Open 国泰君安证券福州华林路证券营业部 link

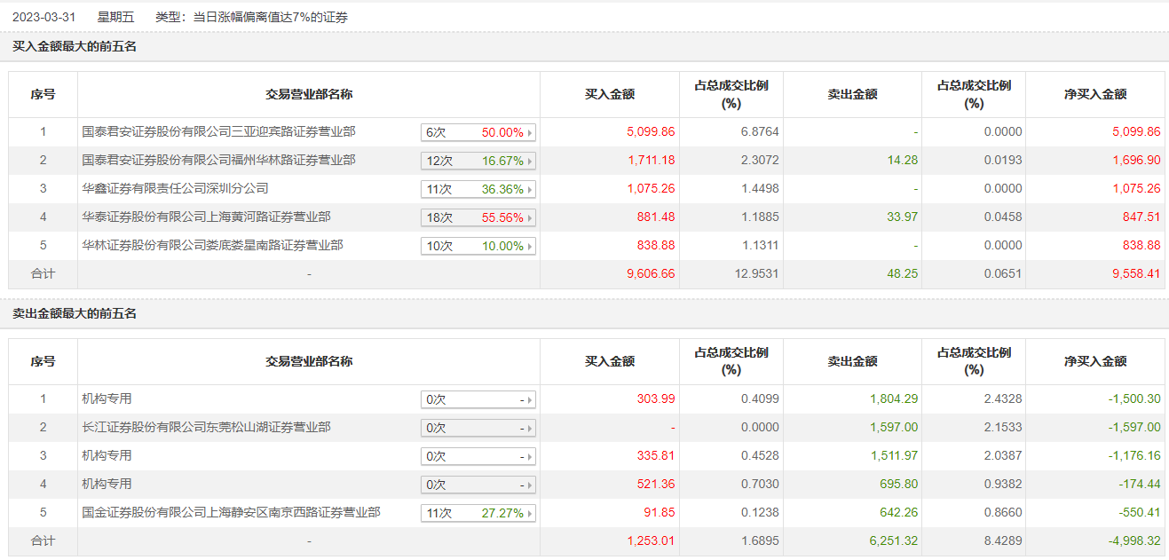218,160
